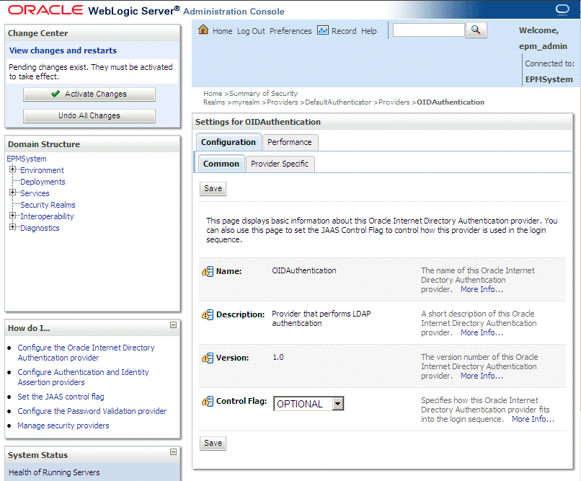Click the first Providers breadcrumb after myrealm

[283, 102]
